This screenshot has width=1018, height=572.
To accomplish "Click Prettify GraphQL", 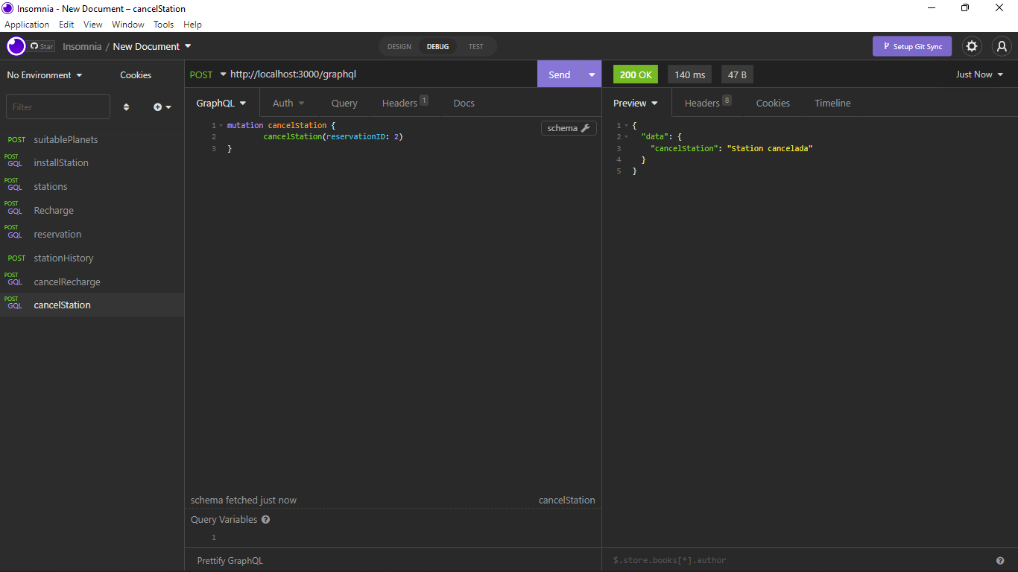I will 230,560.
